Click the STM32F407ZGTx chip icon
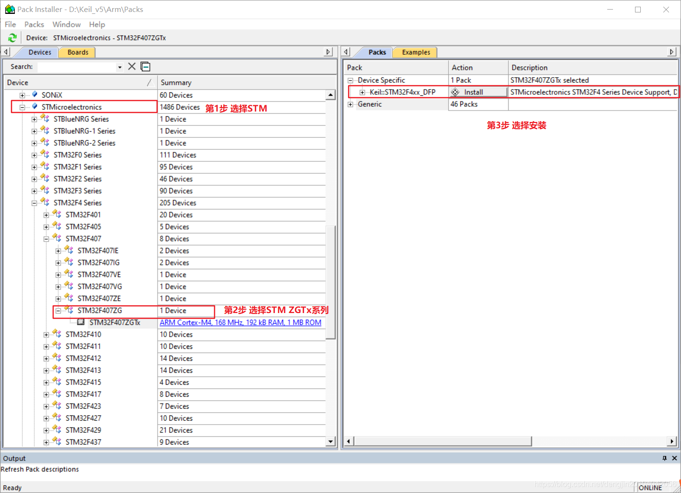Image resolution: width=681 pixels, height=493 pixels. [81, 322]
